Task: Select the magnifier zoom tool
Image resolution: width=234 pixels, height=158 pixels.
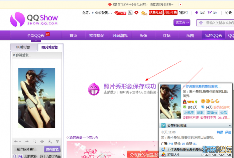Action: (x=34, y=141)
